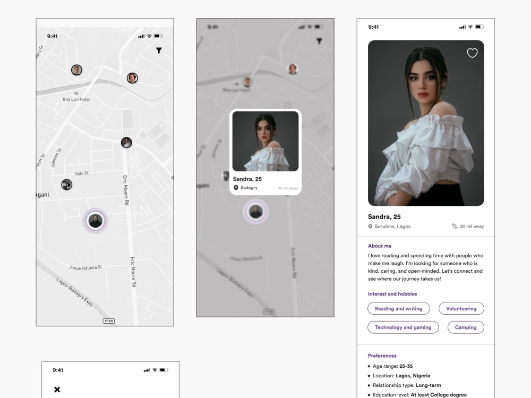Select the avatar pin below Itolo St
Screen dimensions: 531x398
tap(67, 185)
